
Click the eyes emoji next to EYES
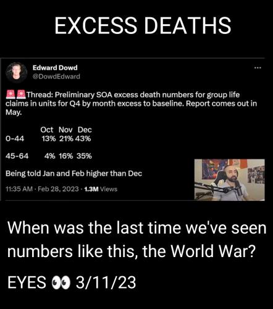61,282
